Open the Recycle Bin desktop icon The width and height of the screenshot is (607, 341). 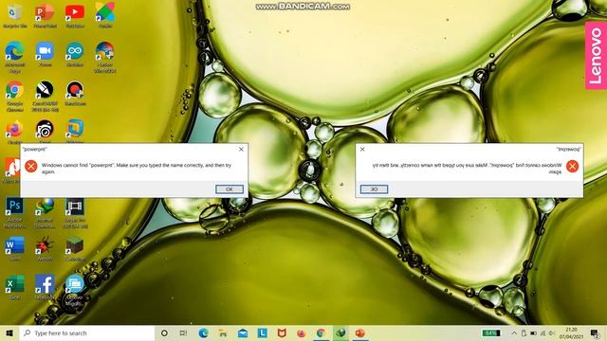tap(15, 15)
